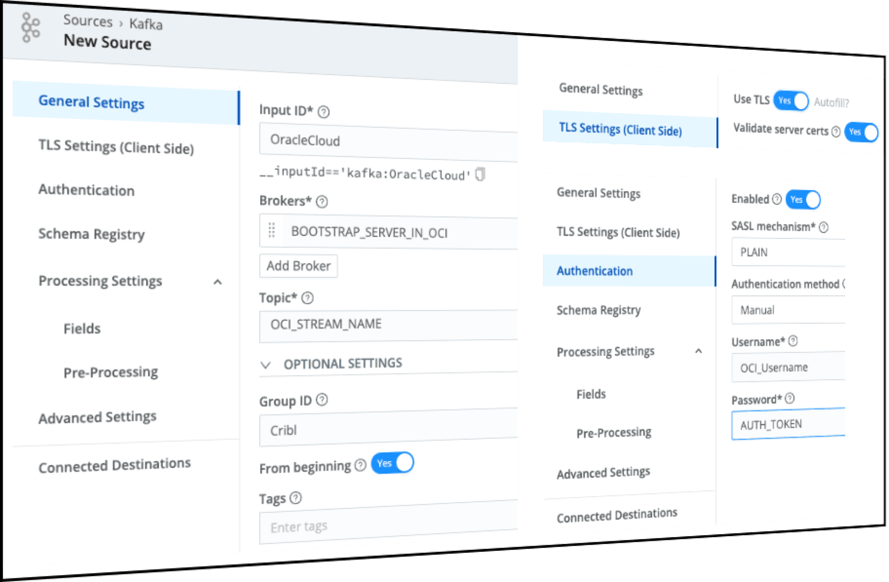Copy the inputId filter expression

[480, 174]
